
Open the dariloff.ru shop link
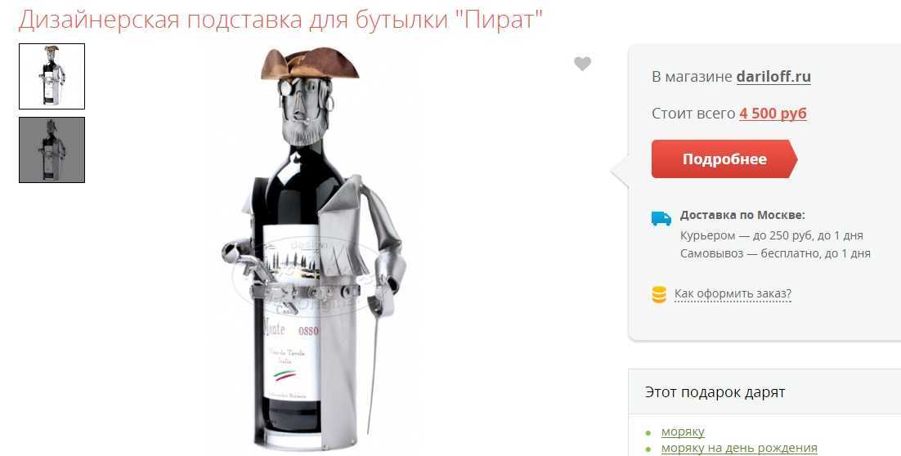pos(773,76)
